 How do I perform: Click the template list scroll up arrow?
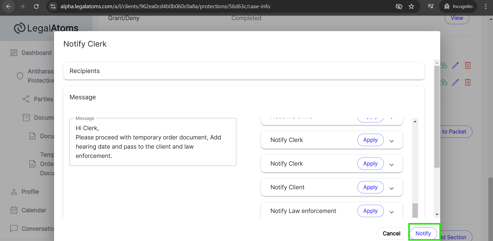tap(415, 121)
